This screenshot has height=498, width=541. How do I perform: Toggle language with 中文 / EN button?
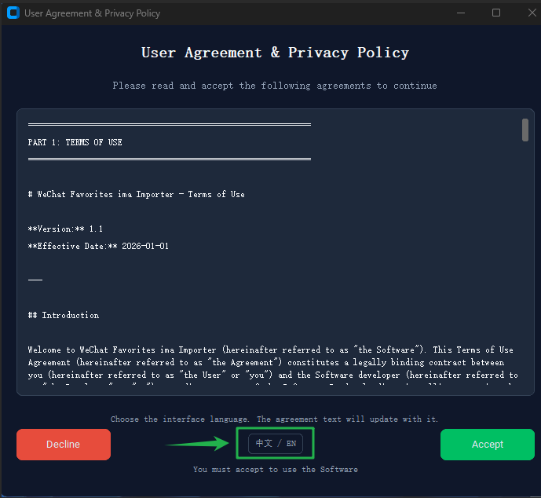coord(276,444)
